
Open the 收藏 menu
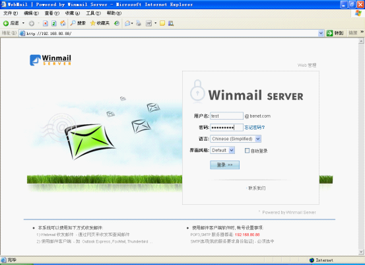(x=73, y=13)
